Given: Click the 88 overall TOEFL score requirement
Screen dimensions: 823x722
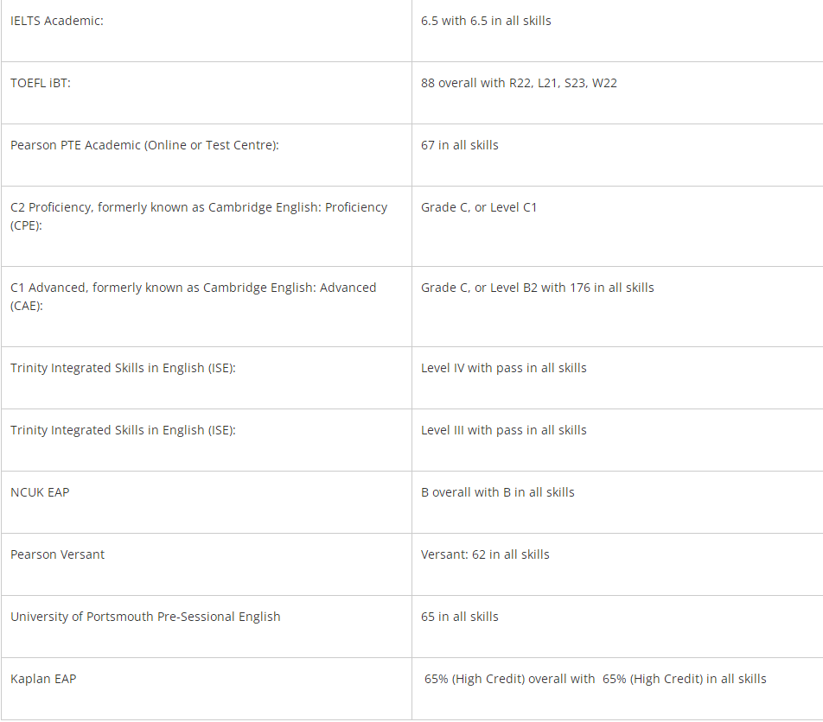Looking at the screenshot, I should click(x=519, y=83).
